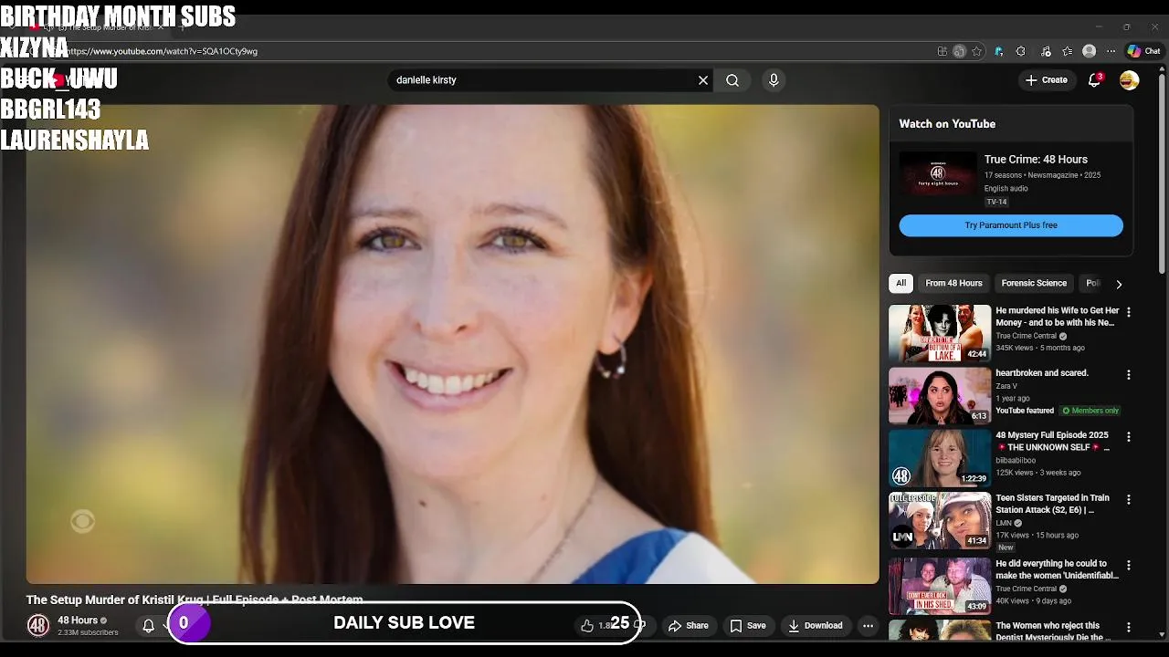This screenshot has height=657, width=1169.
Task: Open heartbroken and scared thumbnail
Action: pos(940,396)
